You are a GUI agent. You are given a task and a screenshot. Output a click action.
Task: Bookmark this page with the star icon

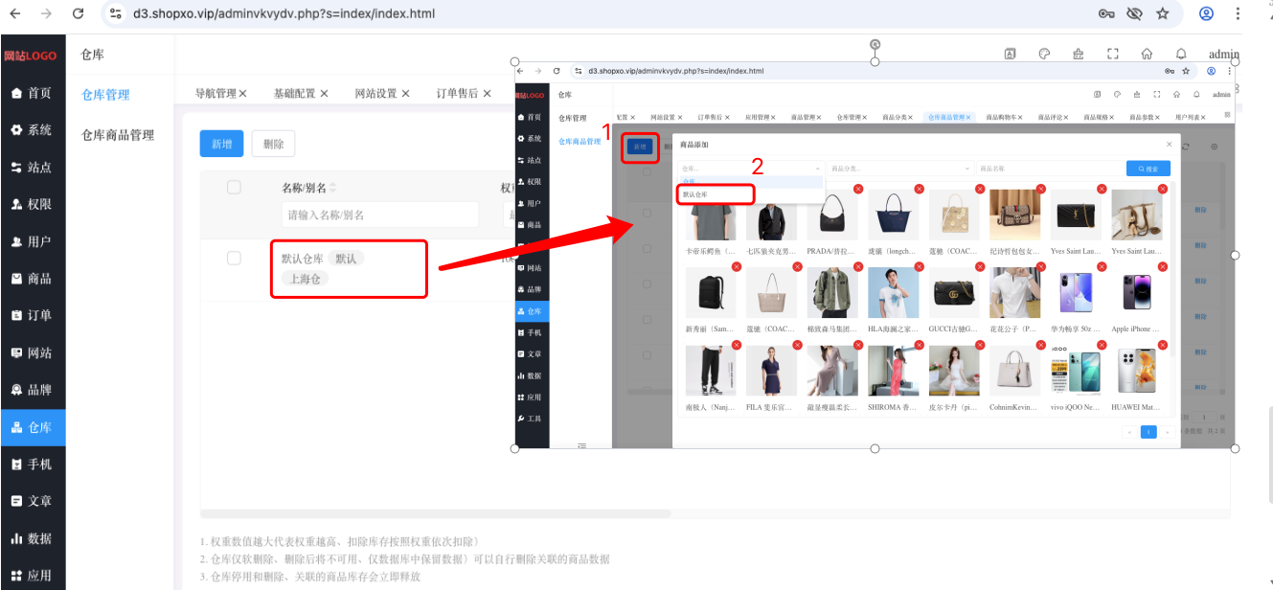1163,13
